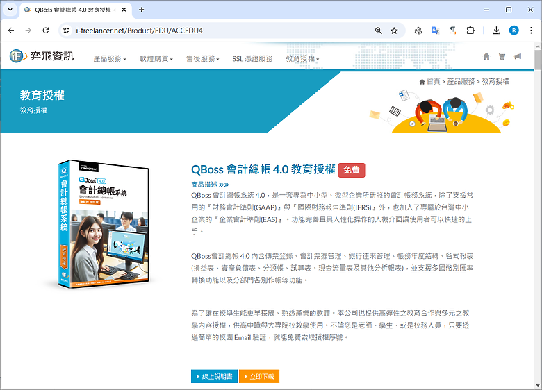Click the browser forward arrow
Image resolution: width=542 pixels, height=390 pixels.
coord(28,31)
